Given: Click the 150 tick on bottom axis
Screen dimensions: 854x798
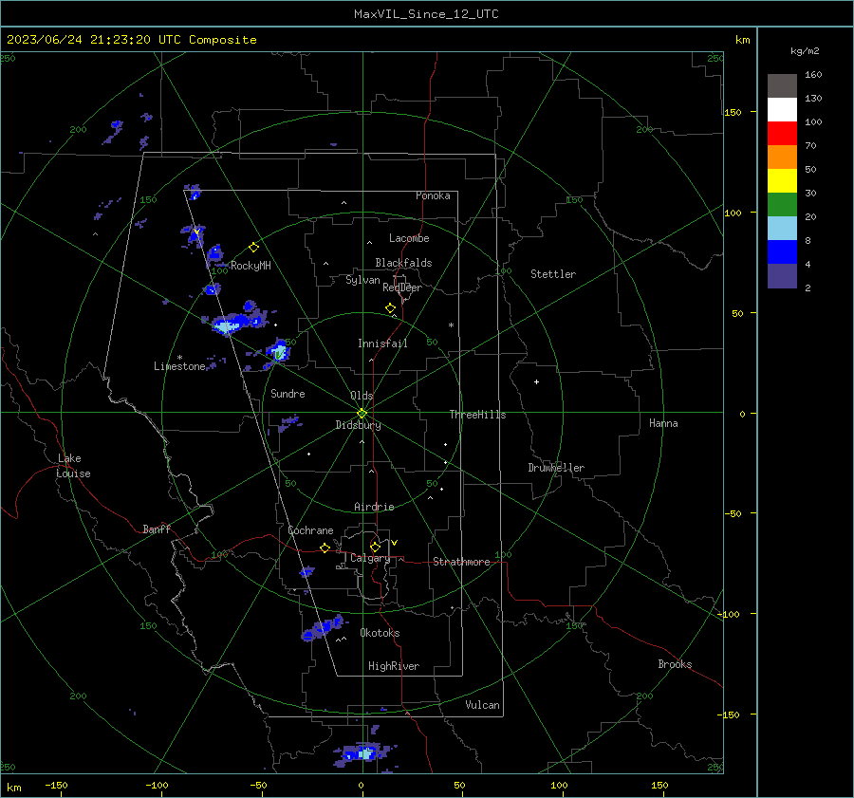Looking at the screenshot, I should tap(659, 785).
